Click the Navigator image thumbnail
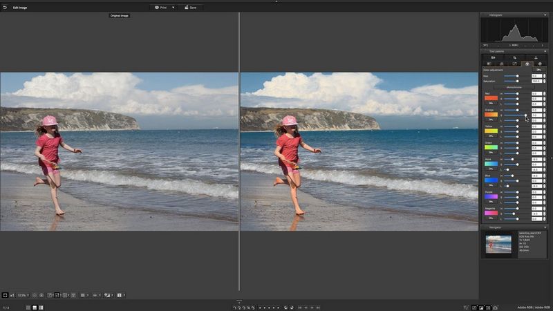This screenshot has height=311, width=553. coord(498,244)
